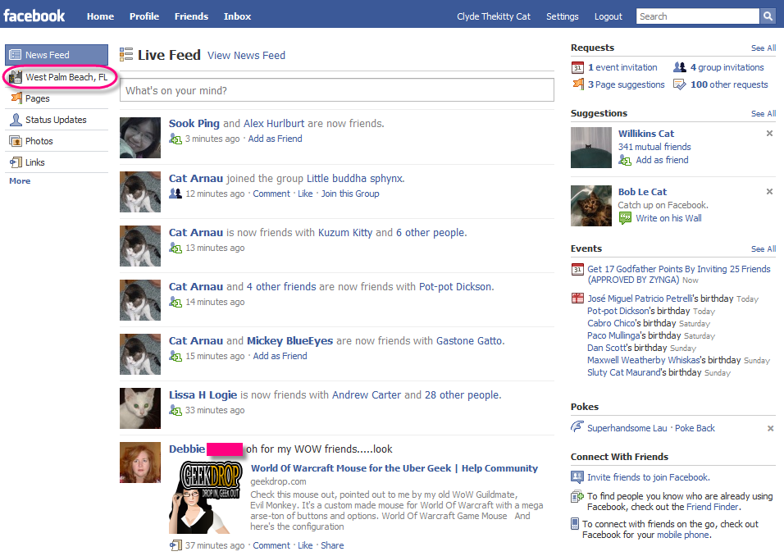Click in the What's on your mind box
The height and width of the screenshot is (556, 784).
click(337, 90)
